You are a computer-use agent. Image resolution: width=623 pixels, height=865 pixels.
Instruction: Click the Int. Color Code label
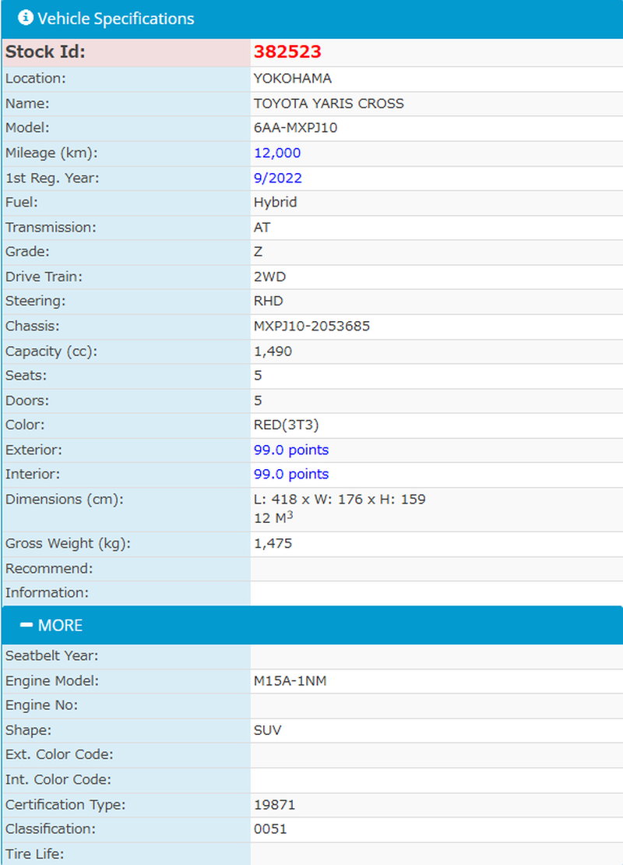click(58, 779)
